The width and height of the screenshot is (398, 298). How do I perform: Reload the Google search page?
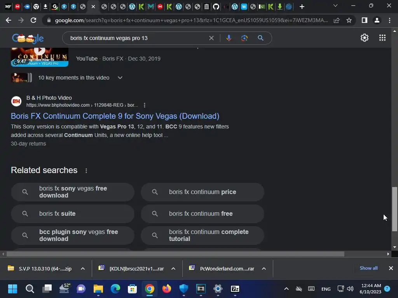click(x=33, y=20)
